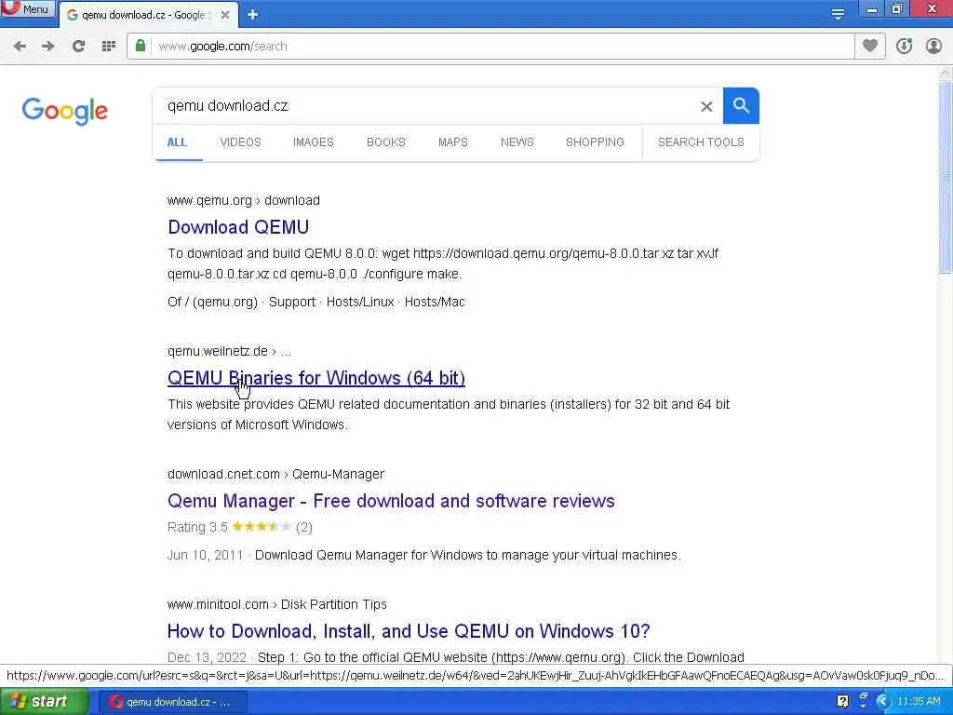Click the qemu.weilnetz.de breadcrumb text
The image size is (953, 715).
(x=218, y=351)
